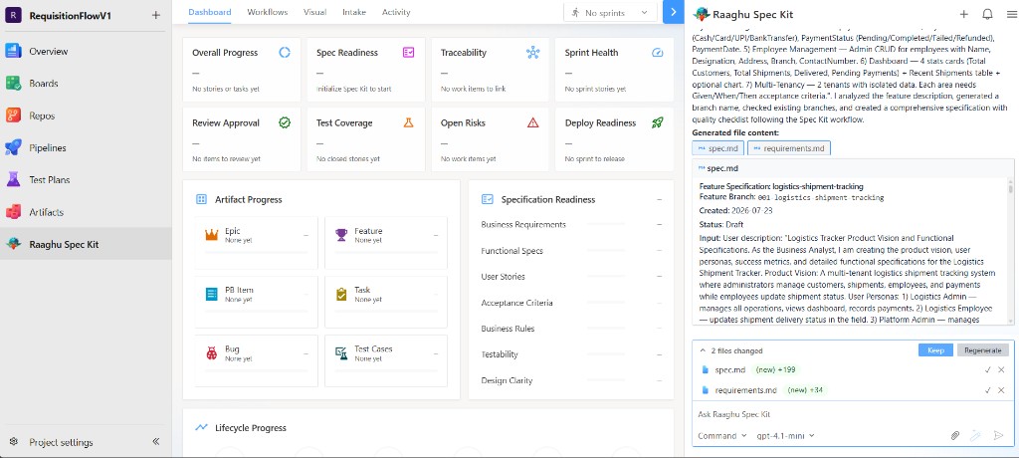Viewport: 1019px width, 458px height.
Task: Select Raaghu Spec Kit in sidebar
Action: pos(86,245)
